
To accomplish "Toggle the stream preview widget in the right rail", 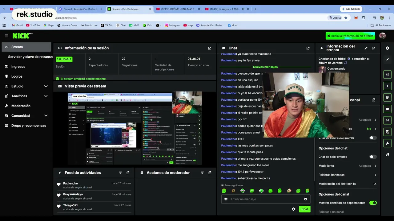I will [x=387, y=75].
